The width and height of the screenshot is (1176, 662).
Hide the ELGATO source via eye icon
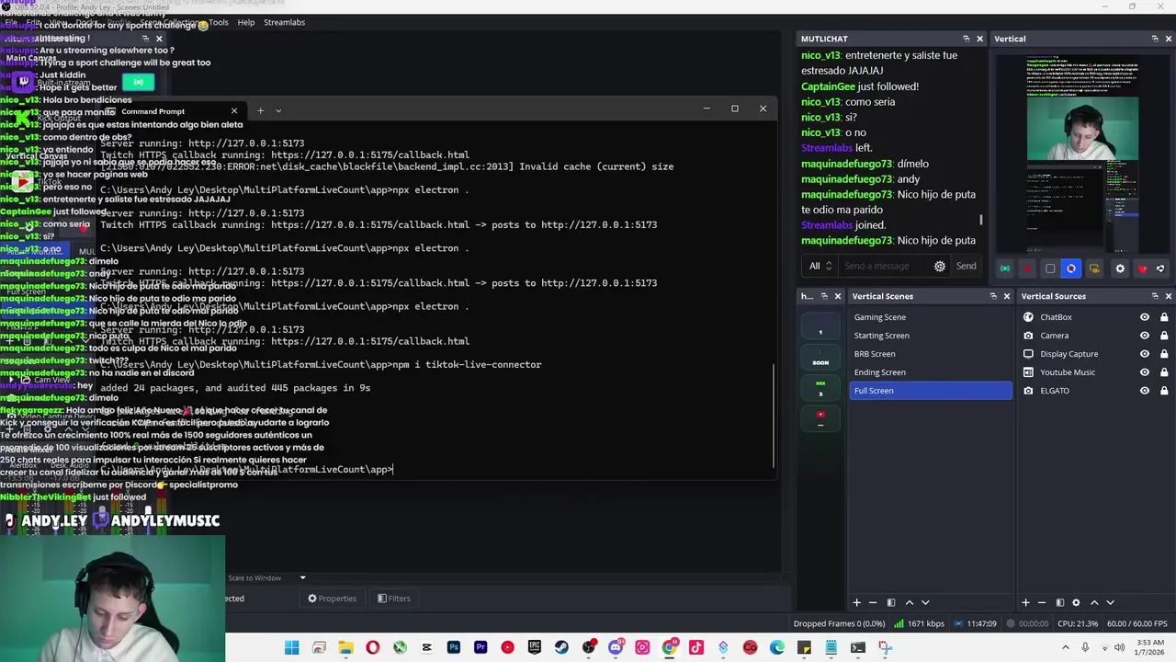[x=1144, y=391]
